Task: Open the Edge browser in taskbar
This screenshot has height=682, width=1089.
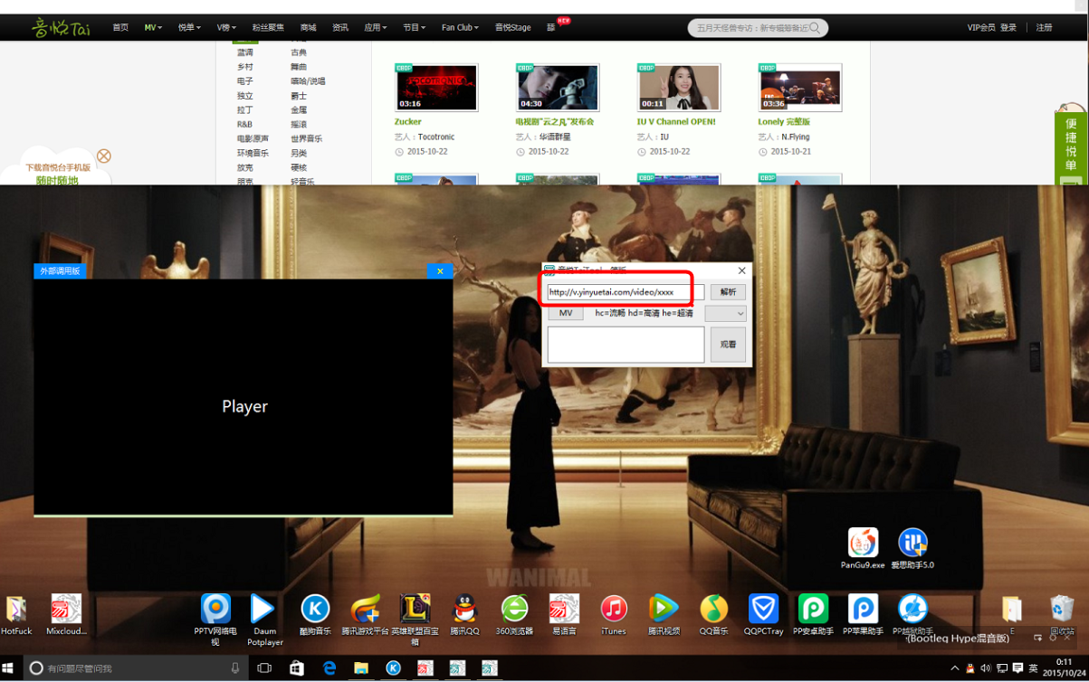Action: 330,668
